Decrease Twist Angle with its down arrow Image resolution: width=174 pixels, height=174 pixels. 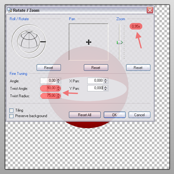[58, 89]
